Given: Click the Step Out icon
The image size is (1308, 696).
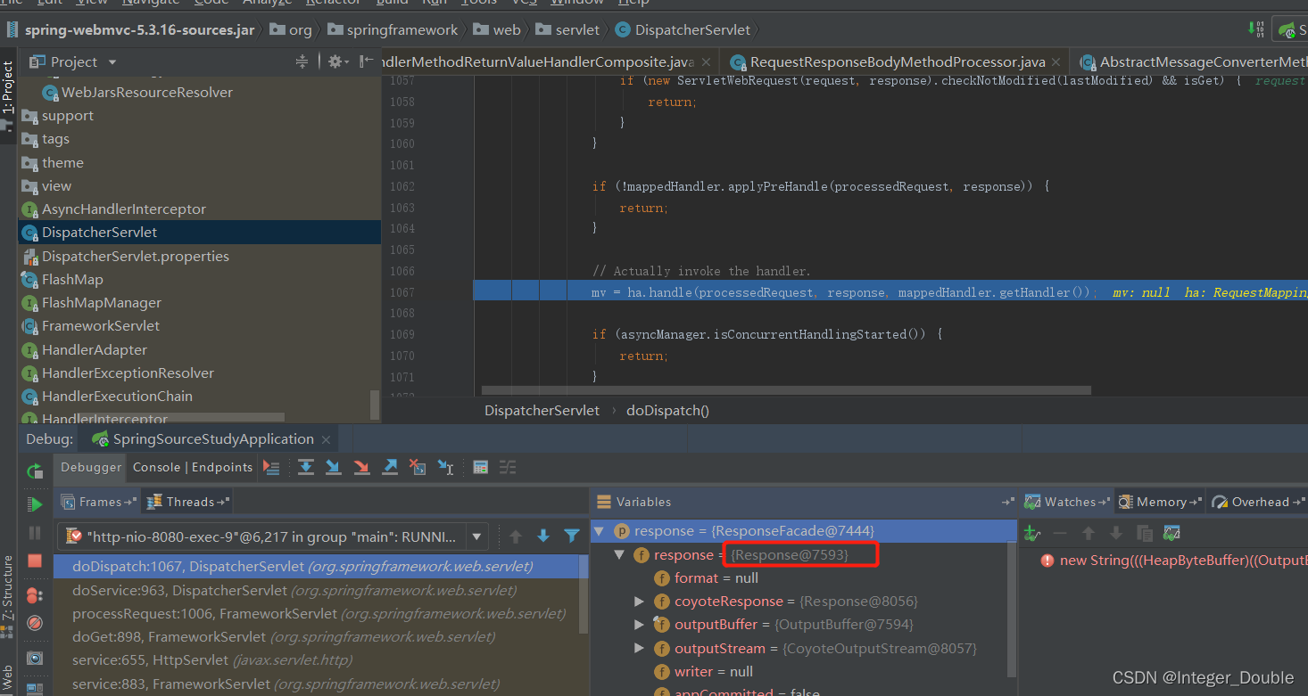Looking at the screenshot, I should [390, 467].
